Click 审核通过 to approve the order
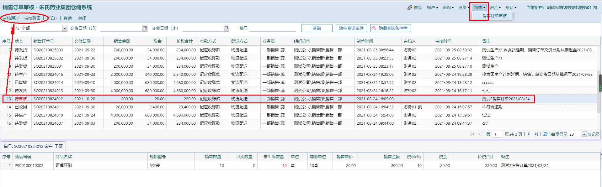This screenshot has height=187, width=602. tap(11, 18)
